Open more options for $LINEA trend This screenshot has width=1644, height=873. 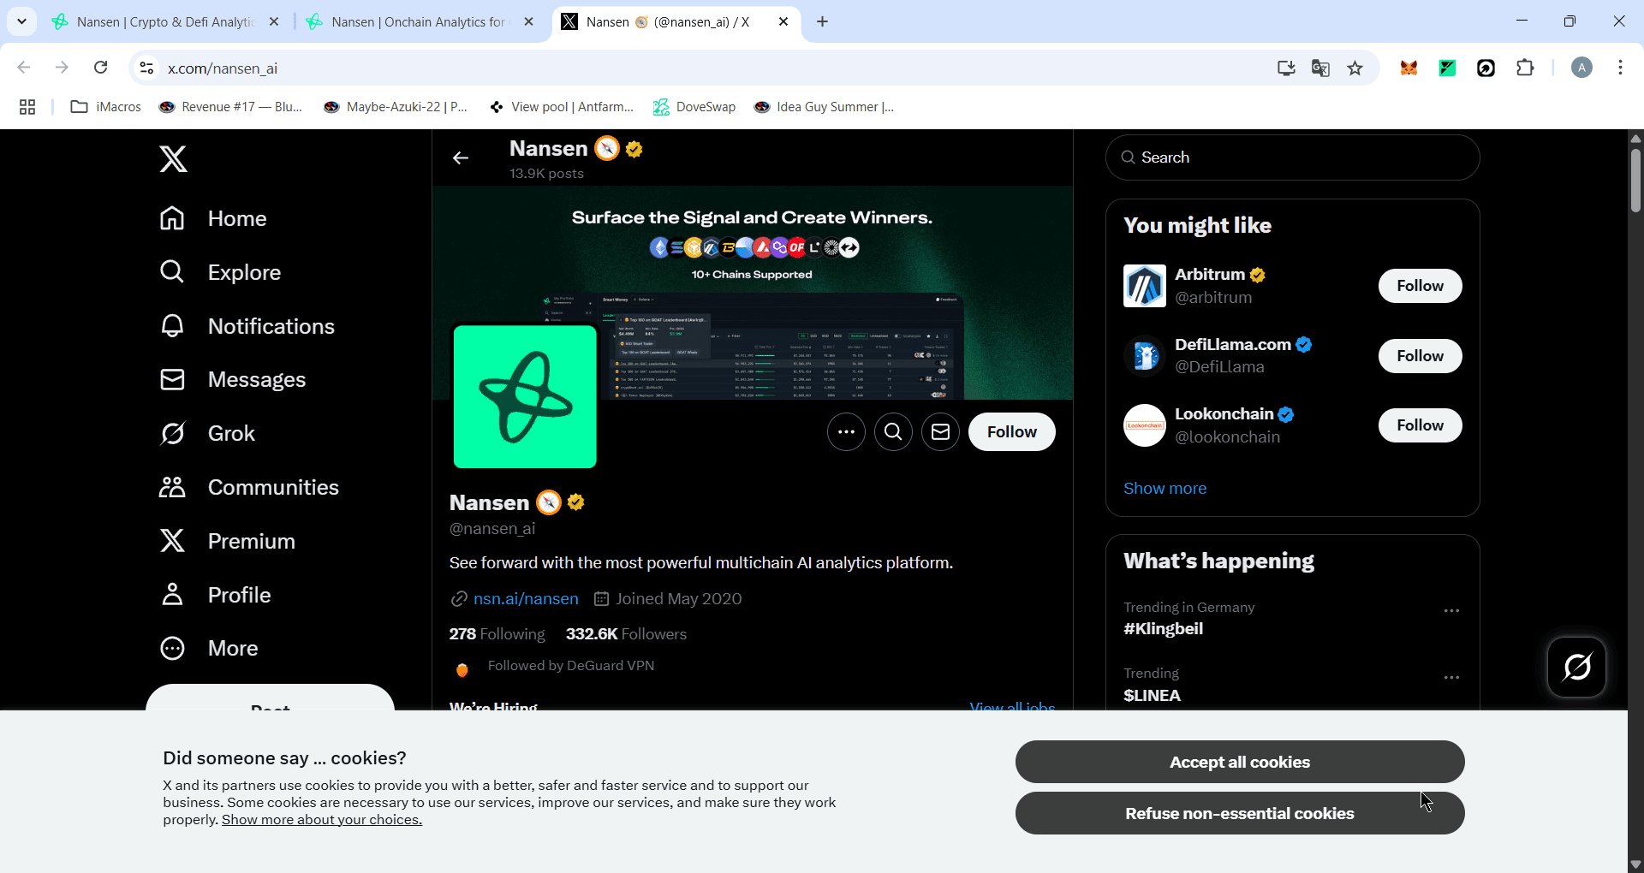1451,678
